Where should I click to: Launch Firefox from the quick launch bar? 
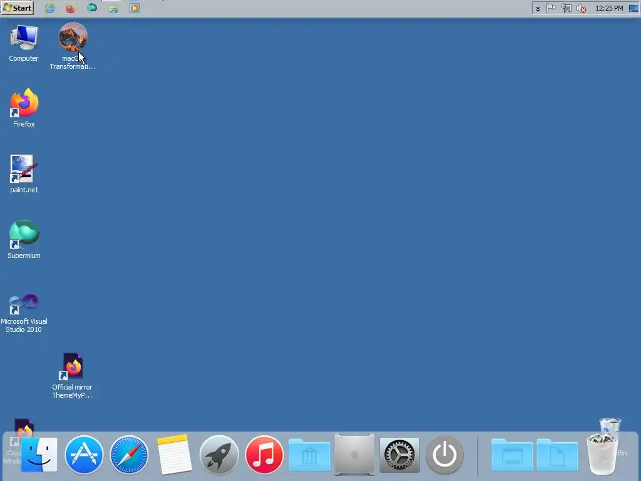coord(71,8)
